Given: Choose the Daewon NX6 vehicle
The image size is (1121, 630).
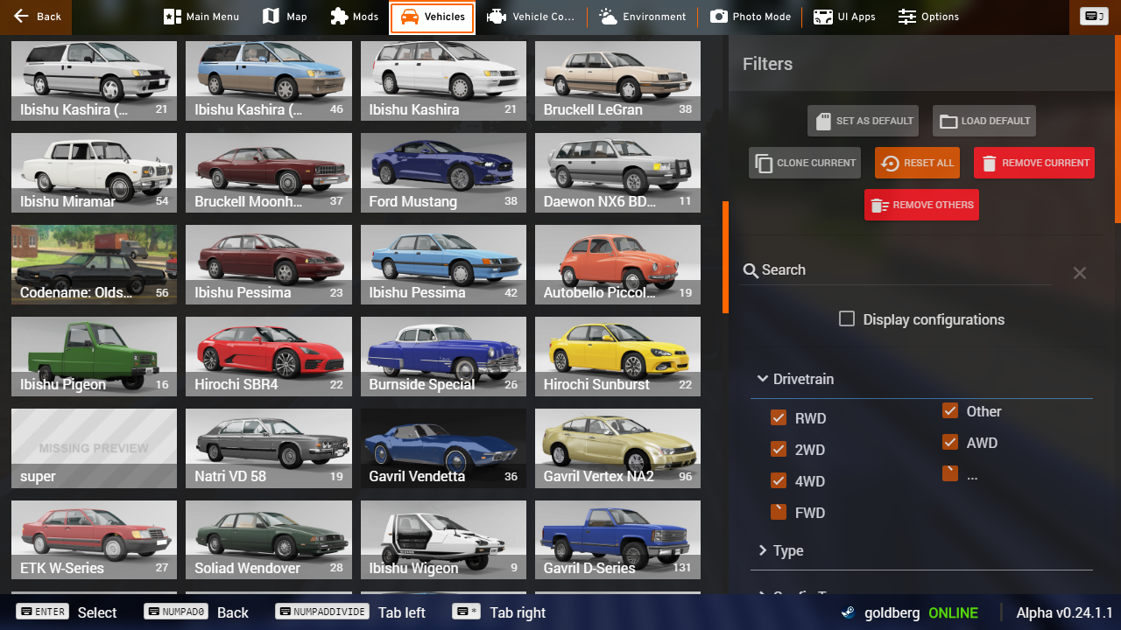Looking at the screenshot, I should point(617,172).
